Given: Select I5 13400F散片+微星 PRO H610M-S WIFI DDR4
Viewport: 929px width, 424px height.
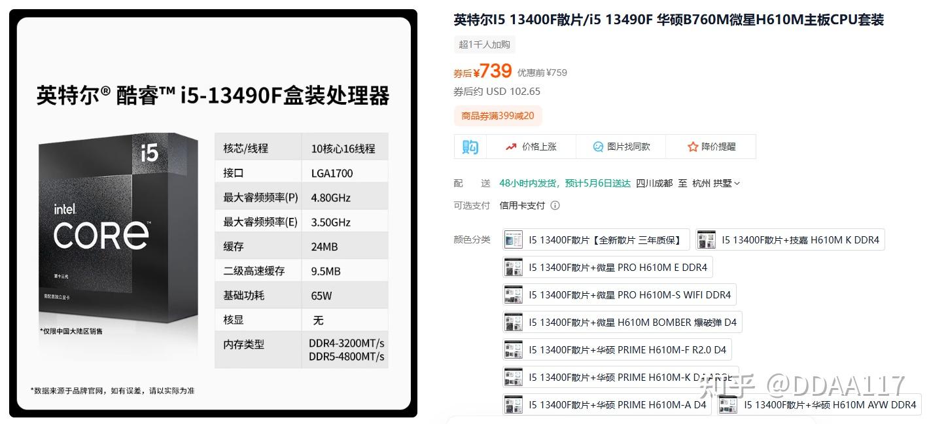Looking at the screenshot, I should [x=620, y=294].
